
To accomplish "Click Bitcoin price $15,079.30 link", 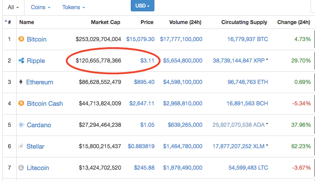I will [x=140, y=39].
